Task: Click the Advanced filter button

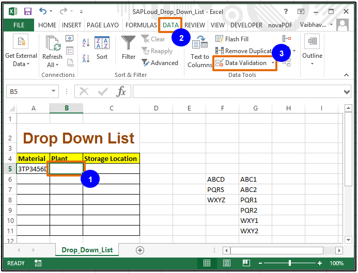Action: 159,63
